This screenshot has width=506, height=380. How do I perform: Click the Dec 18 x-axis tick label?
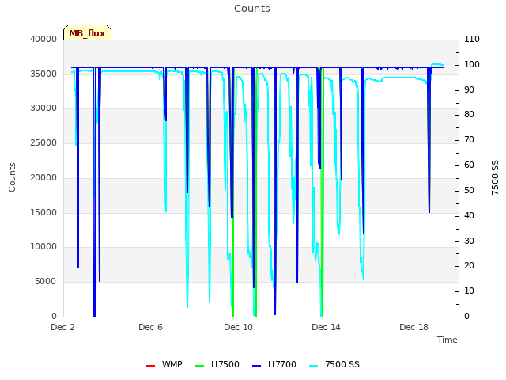pos(413,327)
